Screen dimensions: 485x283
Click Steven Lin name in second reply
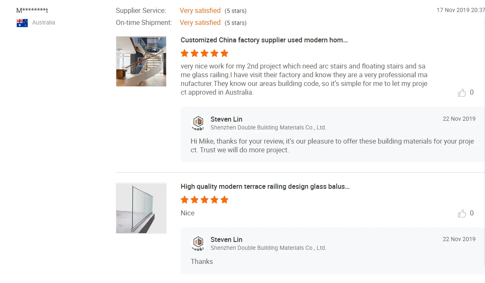[226, 240]
